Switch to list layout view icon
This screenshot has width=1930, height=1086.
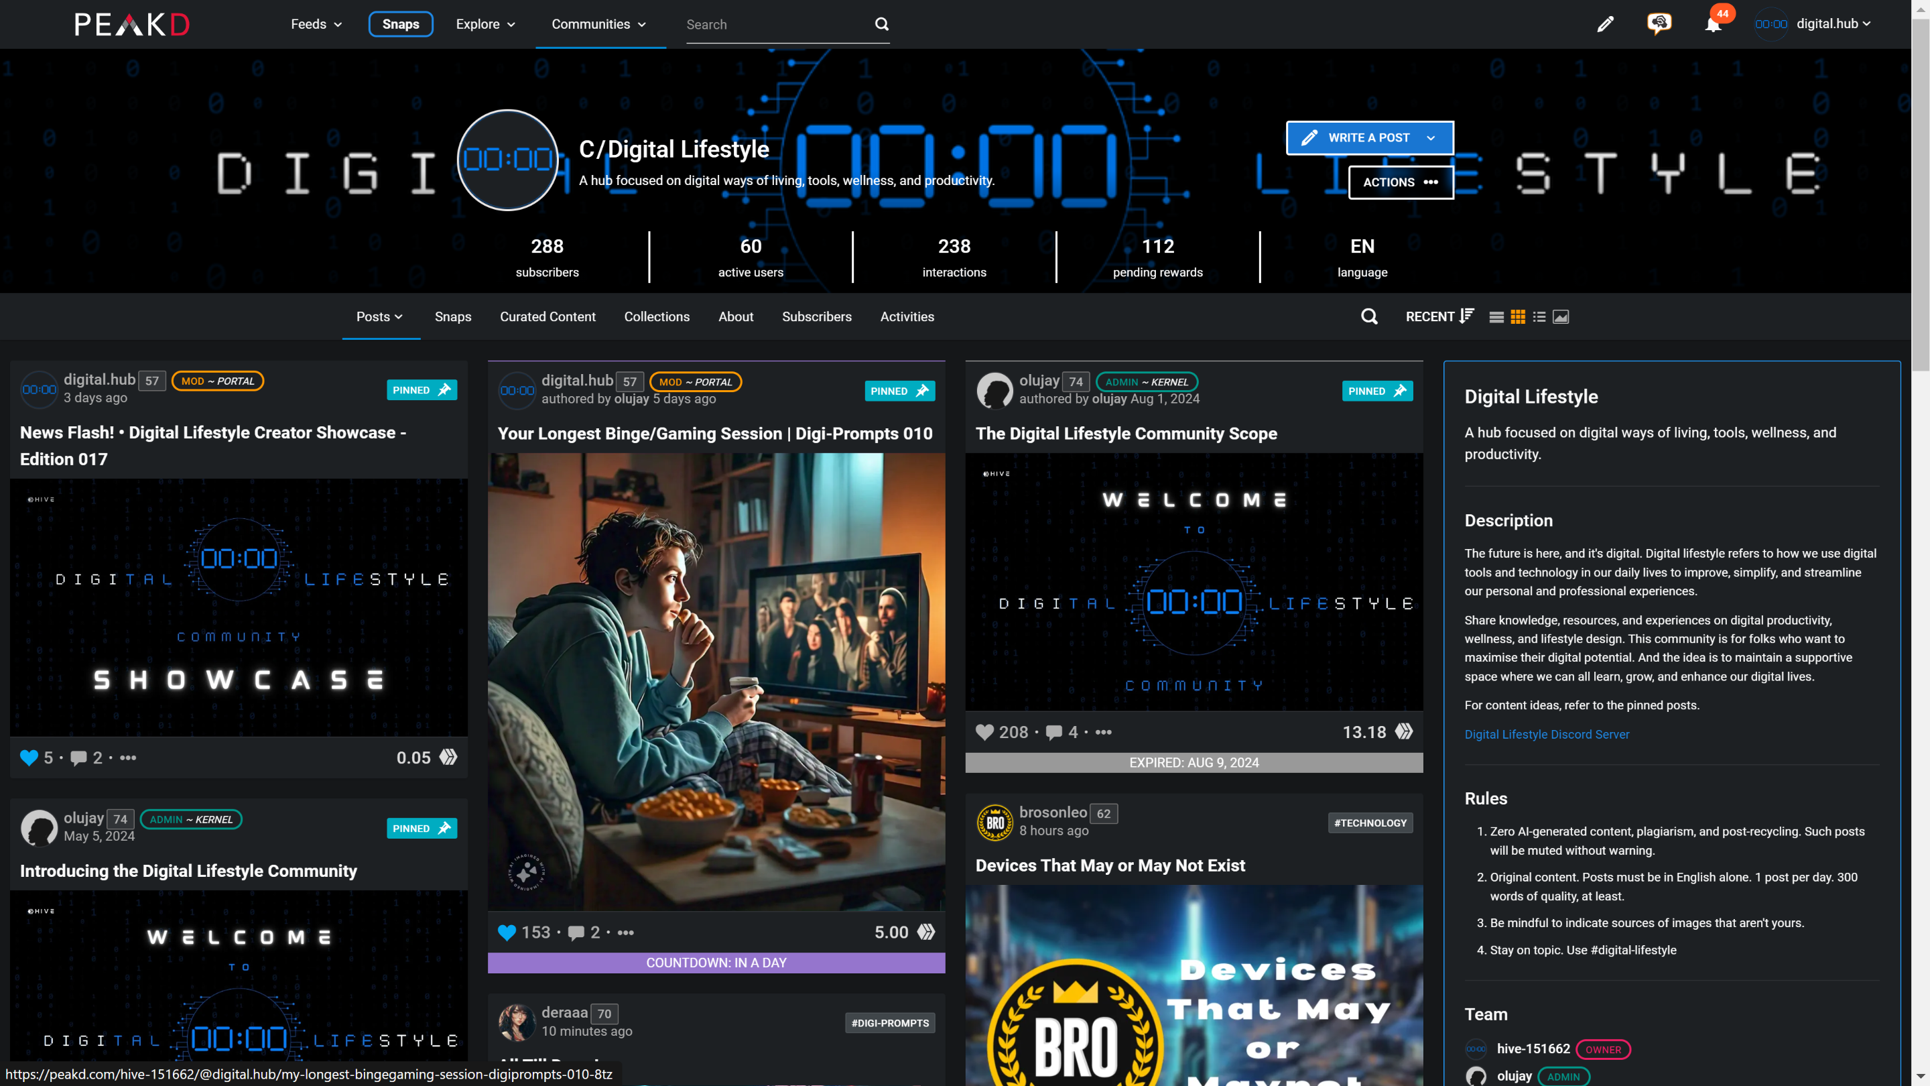click(1496, 317)
